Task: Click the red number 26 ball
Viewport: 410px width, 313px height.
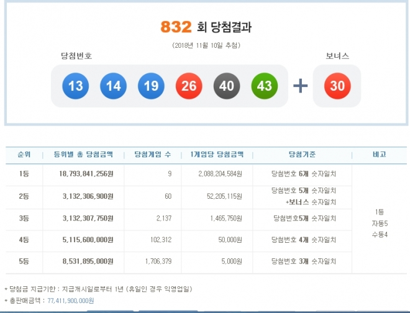Action: (189, 86)
